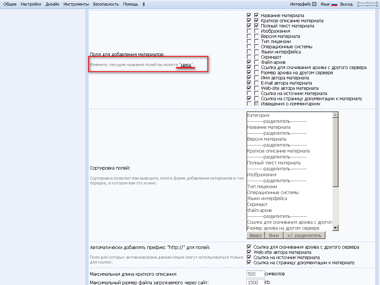This screenshot has height=285, width=380.
Task: Enable second checkbox for Размер архива на другом сервере
Action: pyautogui.click(x=256, y=72)
